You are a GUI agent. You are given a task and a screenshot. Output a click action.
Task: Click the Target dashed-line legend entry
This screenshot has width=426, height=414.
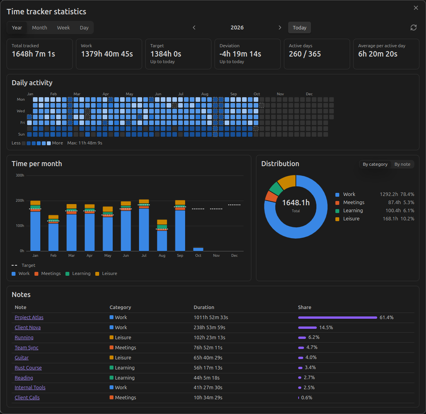[23, 265]
